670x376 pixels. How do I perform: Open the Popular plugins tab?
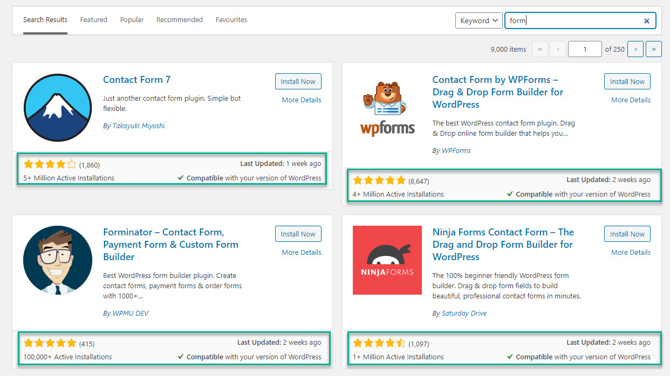click(132, 20)
